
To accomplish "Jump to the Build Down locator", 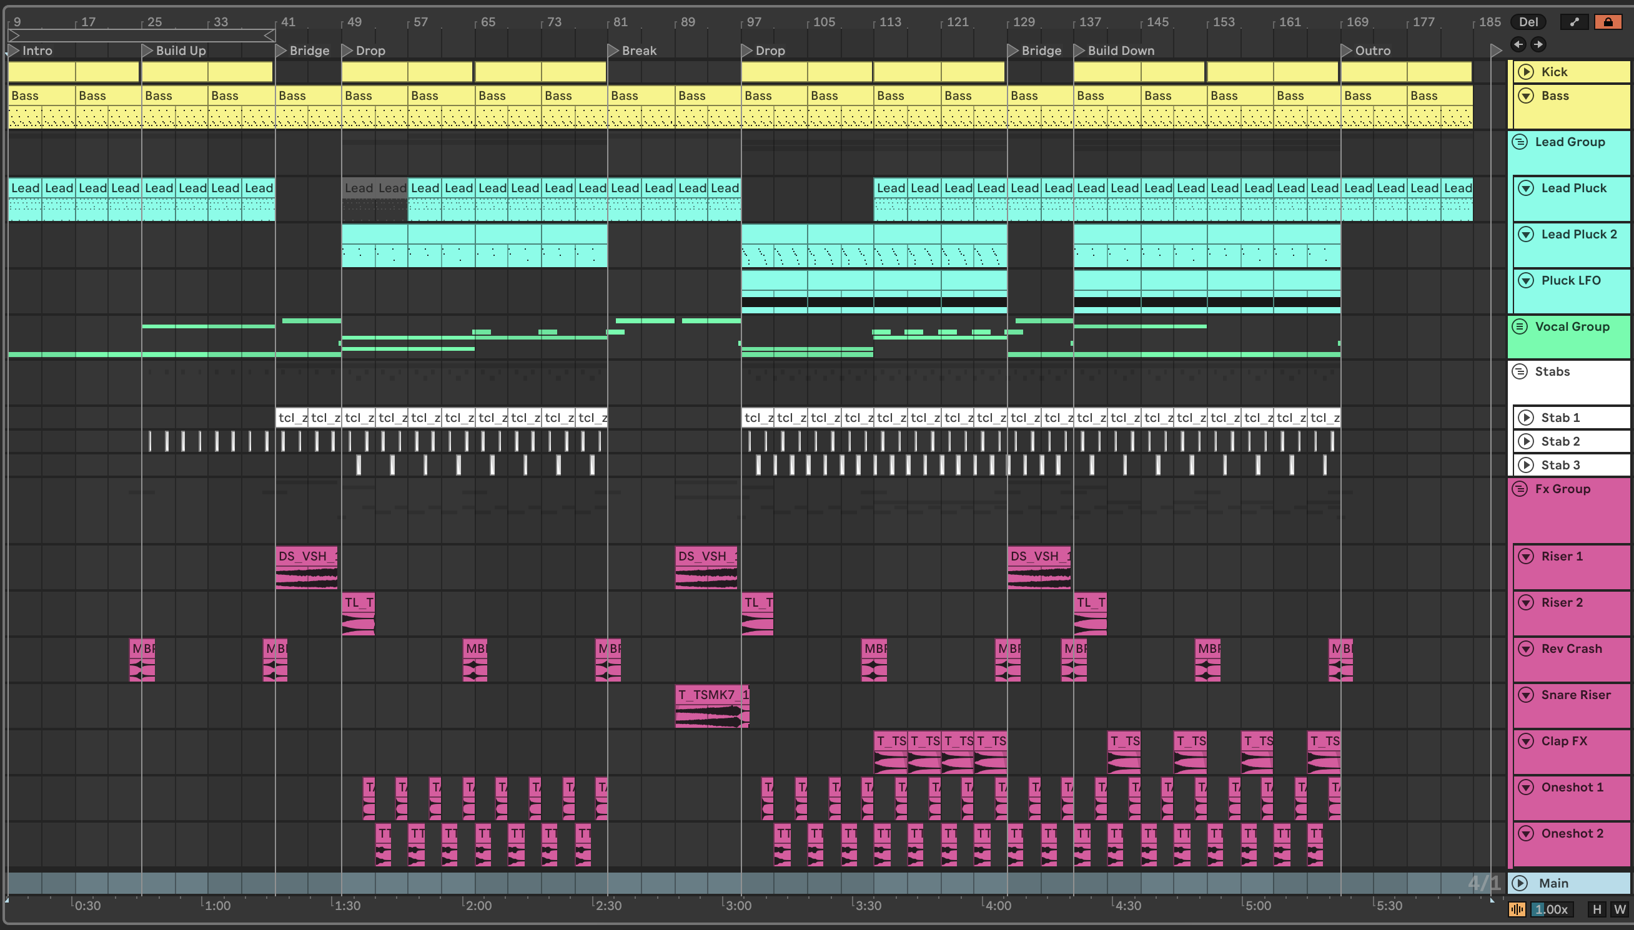I will (1114, 51).
